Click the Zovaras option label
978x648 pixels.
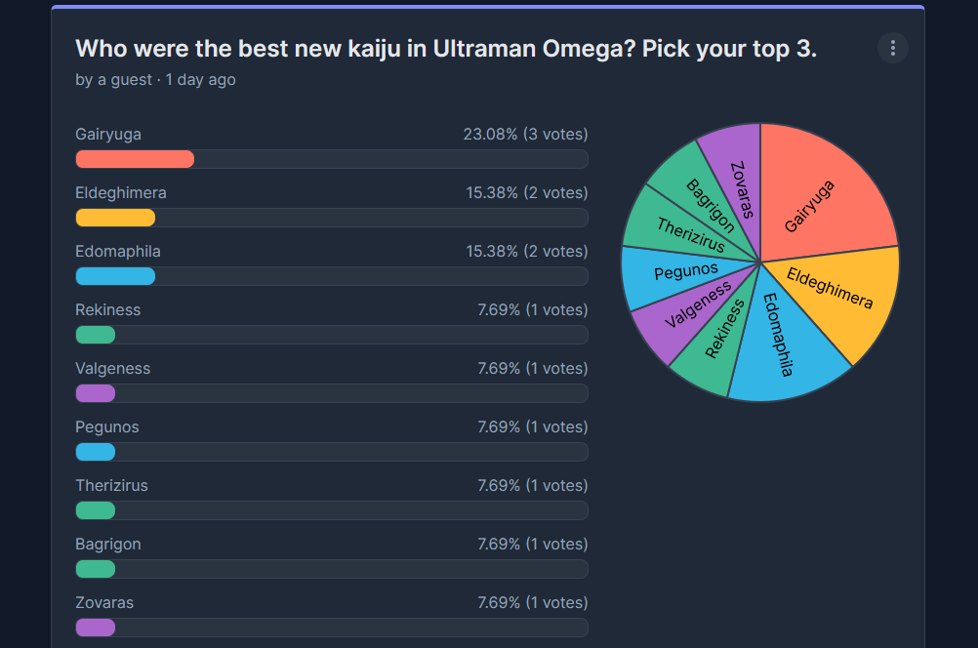pyautogui.click(x=104, y=602)
